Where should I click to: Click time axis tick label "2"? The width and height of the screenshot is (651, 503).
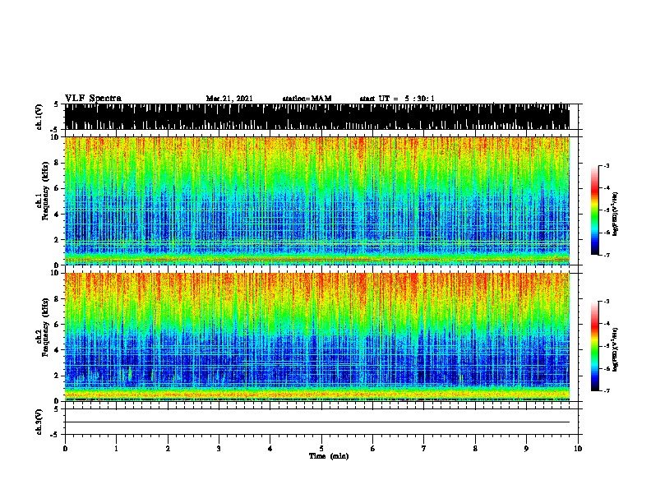tap(168, 449)
